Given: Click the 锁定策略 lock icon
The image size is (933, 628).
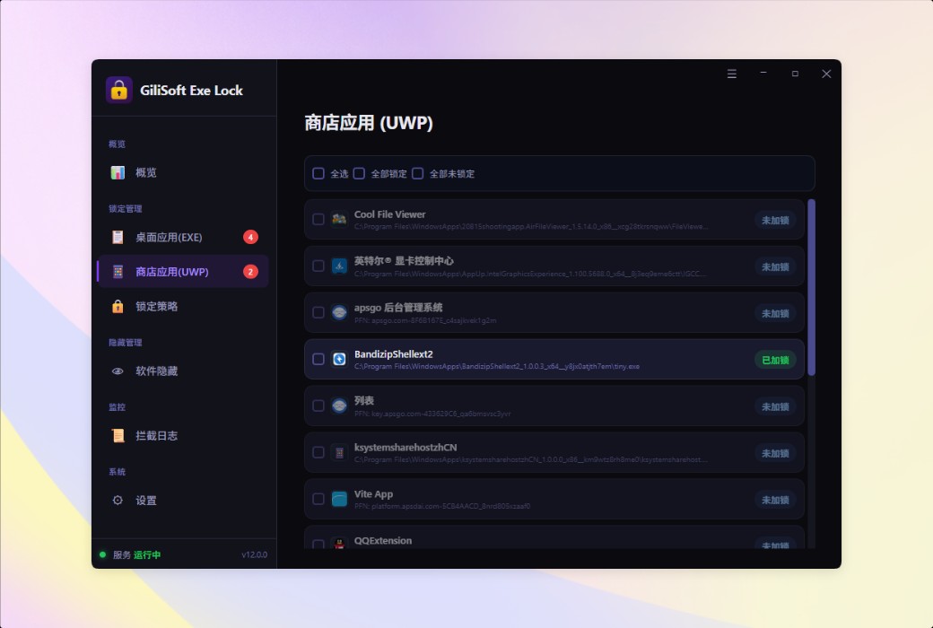Looking at the screenshot, I should coord(118,306).
